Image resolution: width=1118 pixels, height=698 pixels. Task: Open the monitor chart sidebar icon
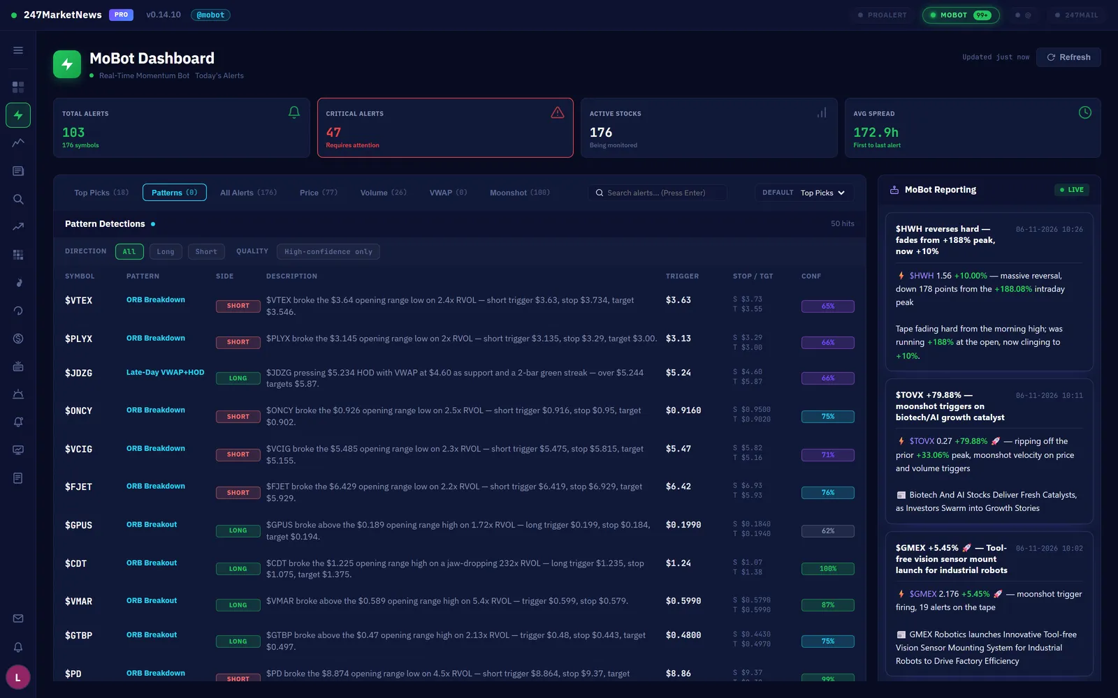(18, 450)
